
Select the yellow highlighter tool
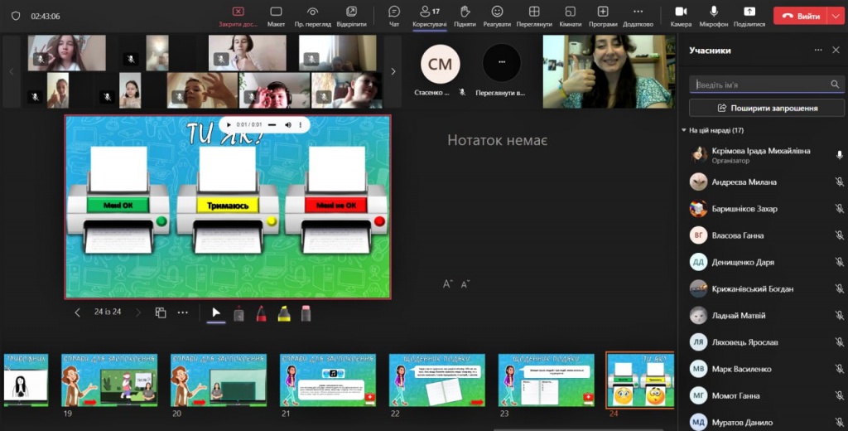click(283, 312)
